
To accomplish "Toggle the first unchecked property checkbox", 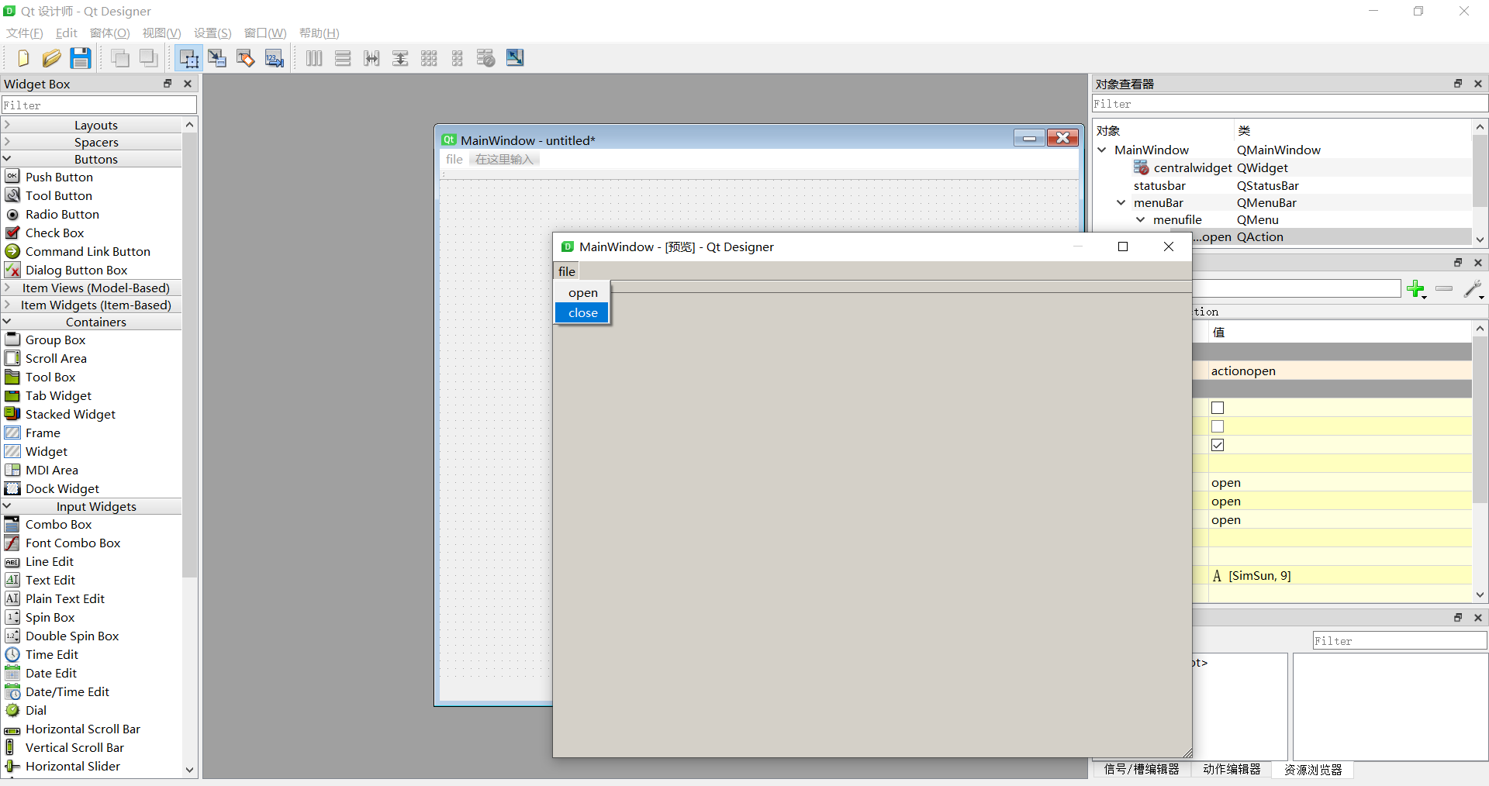I will point(1218,408).
